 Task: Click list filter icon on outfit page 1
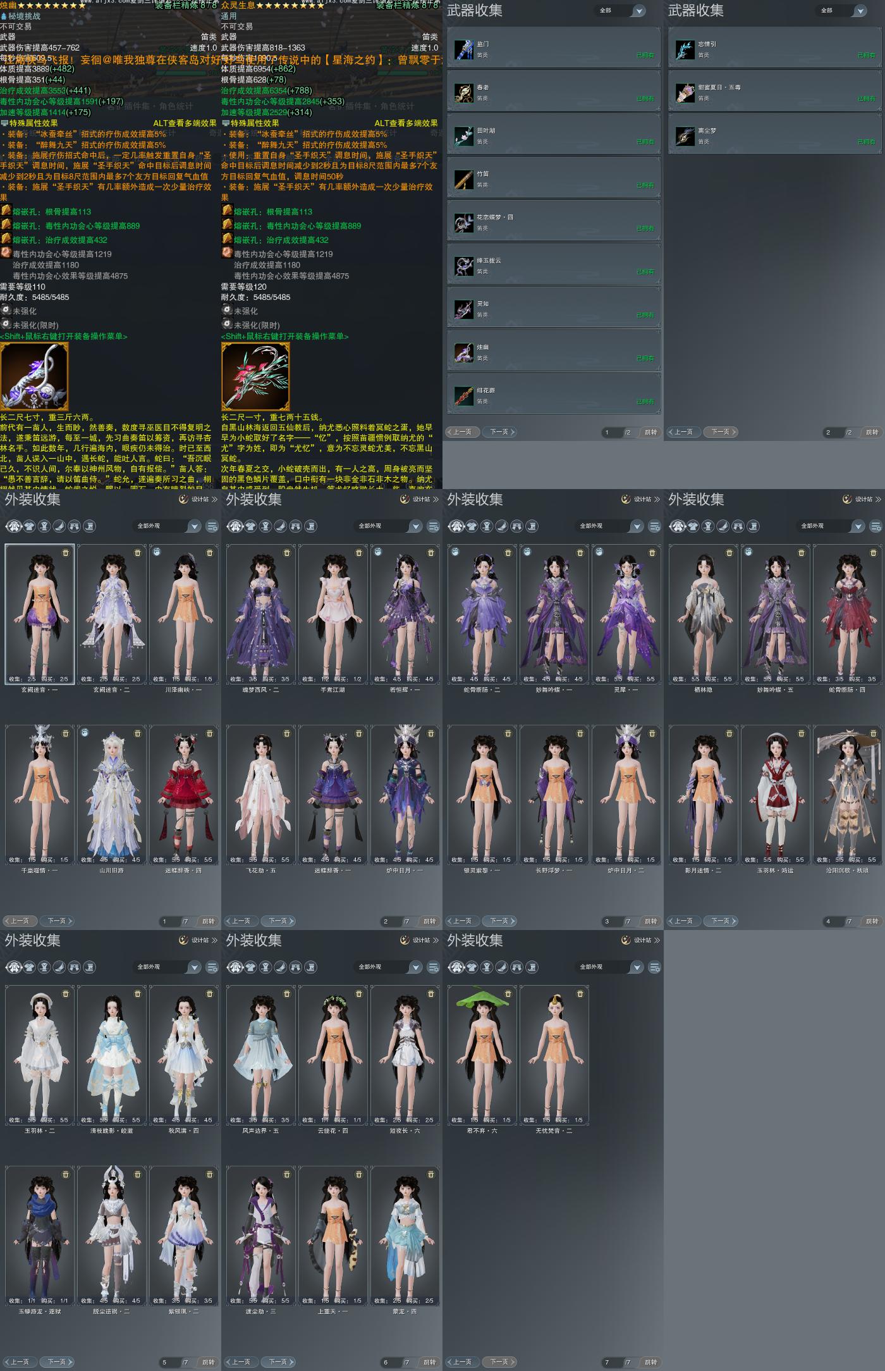coord(212,526)
